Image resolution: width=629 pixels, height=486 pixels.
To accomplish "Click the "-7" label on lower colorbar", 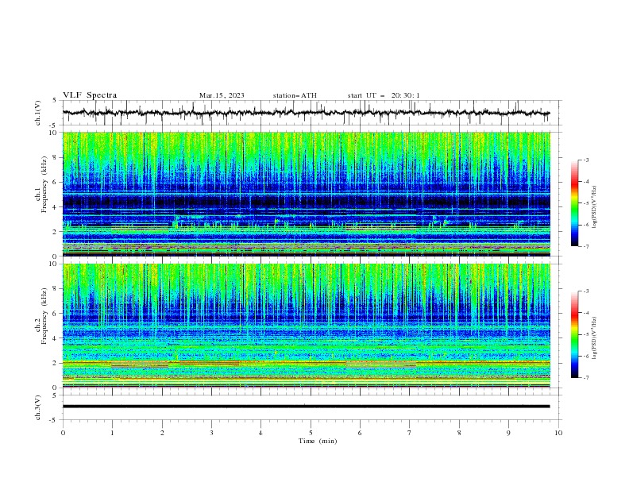I will (585, 378).
